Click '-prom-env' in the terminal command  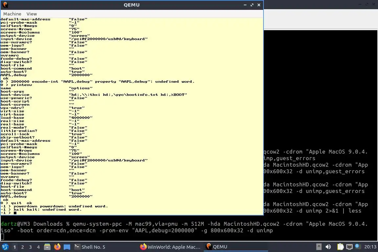tap(115, 231)
